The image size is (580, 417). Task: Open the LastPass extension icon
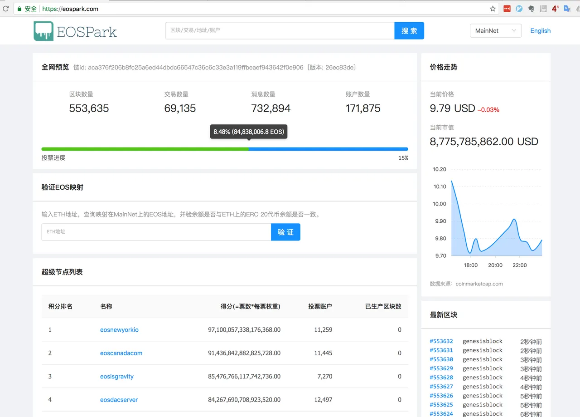(507, 9)
